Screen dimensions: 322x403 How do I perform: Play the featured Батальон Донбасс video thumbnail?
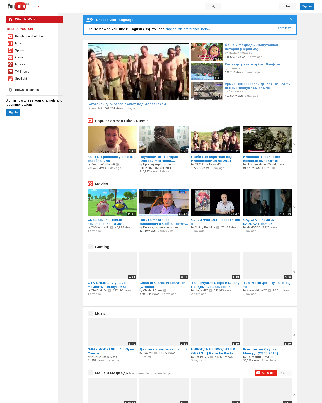pos(138,72)
